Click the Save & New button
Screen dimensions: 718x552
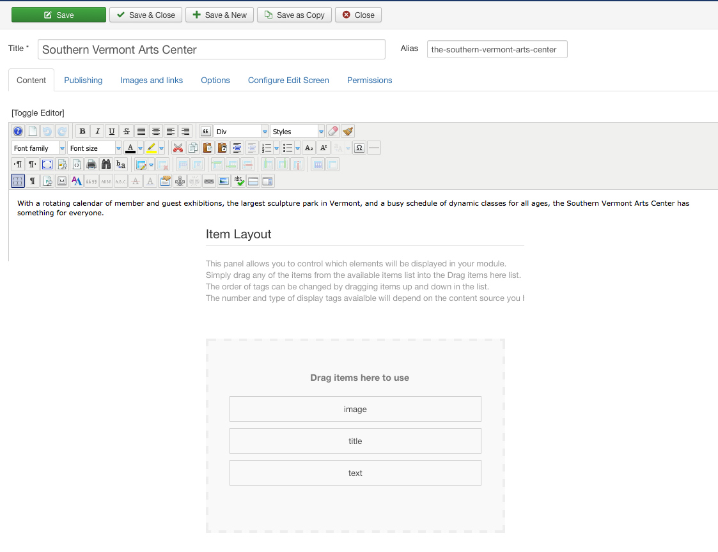pos(219,15)
